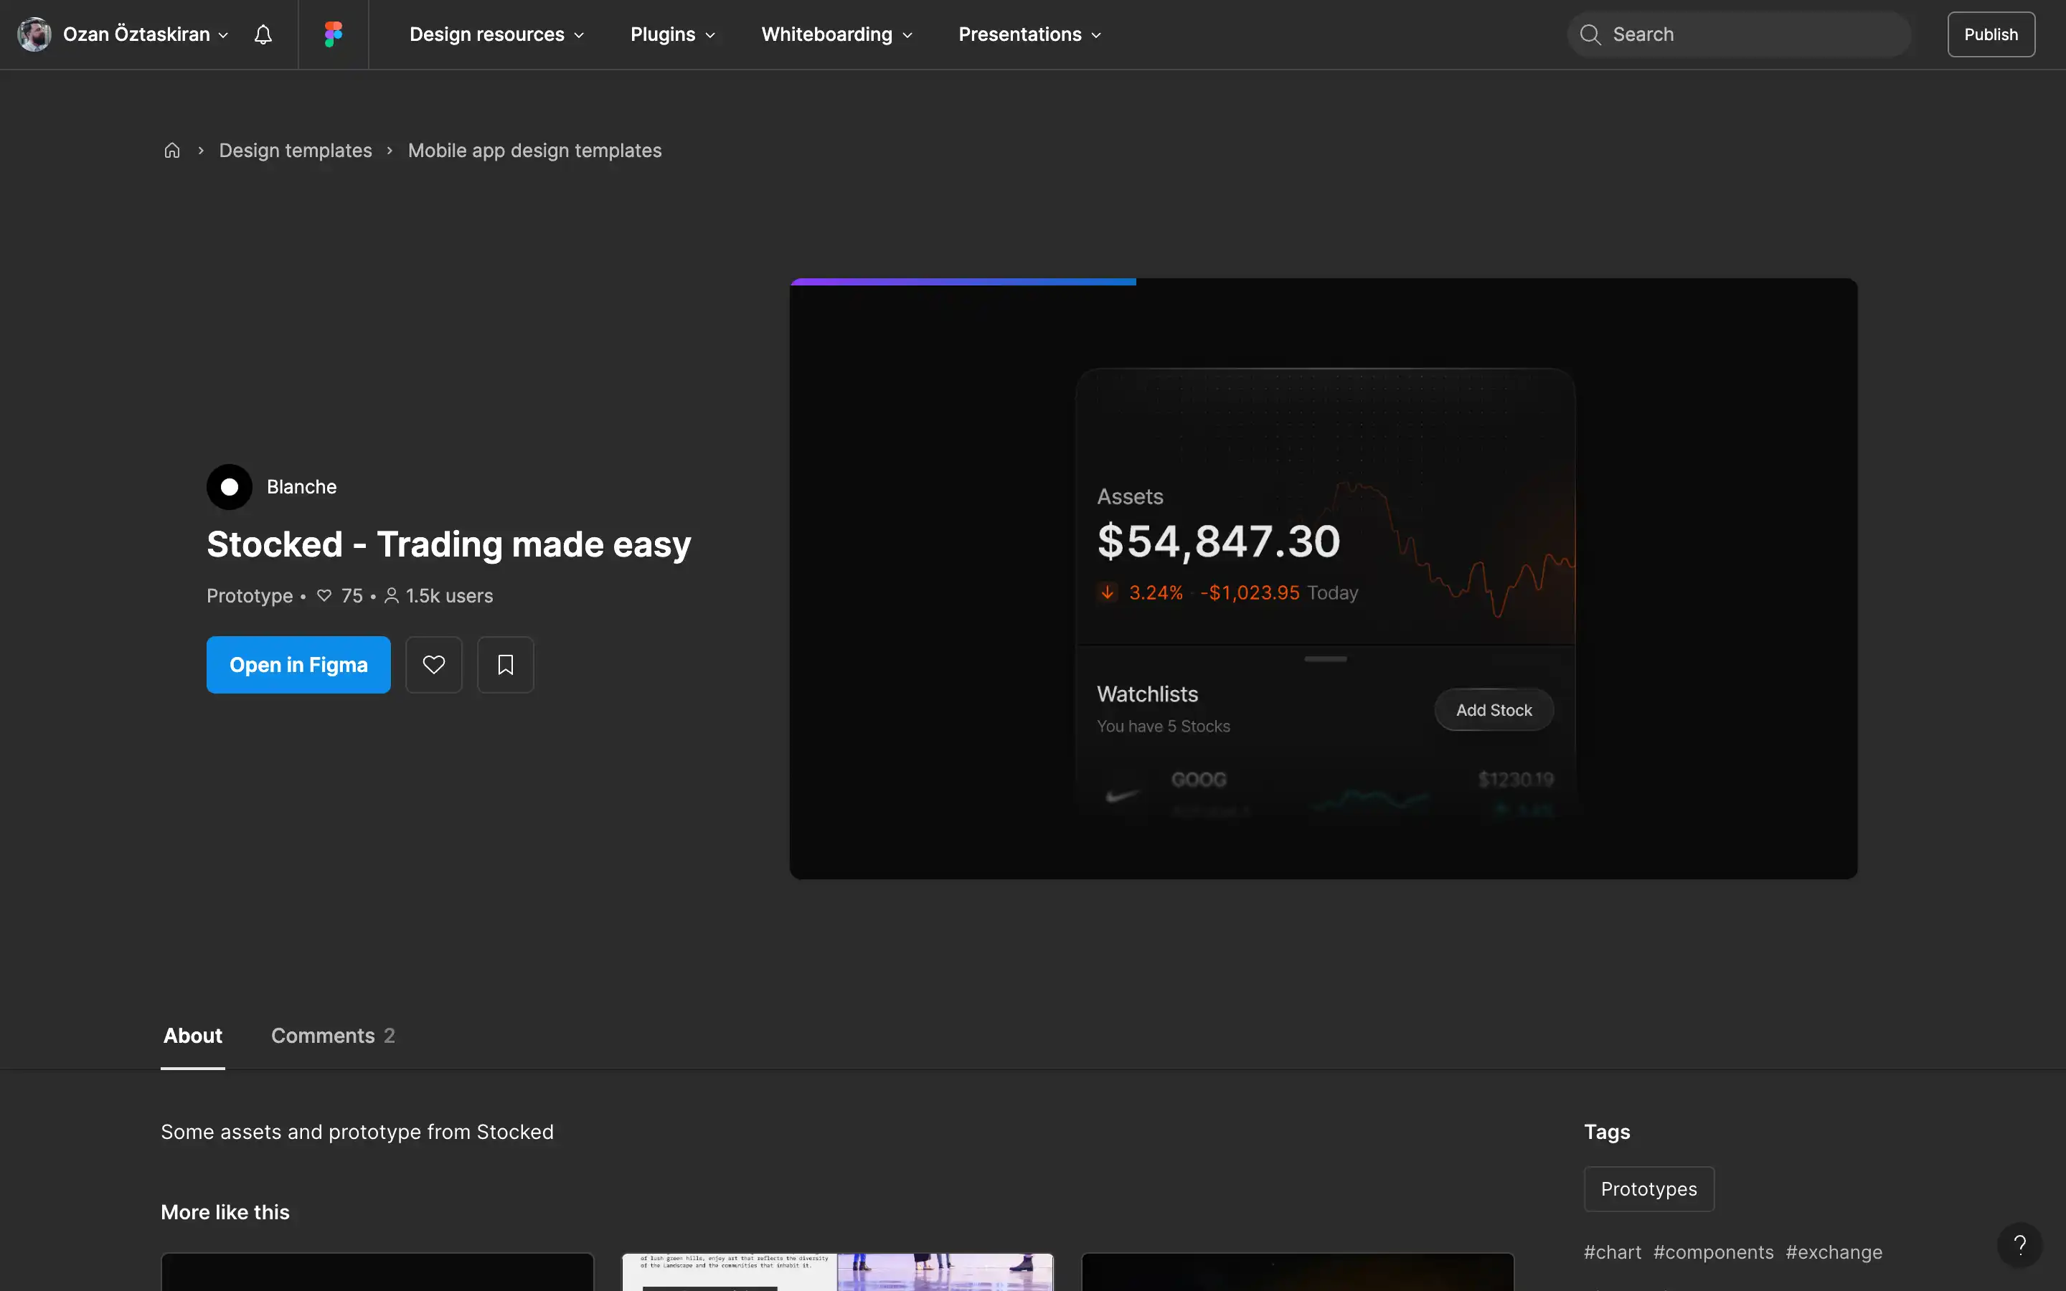This screenshot has width=2066, height=1291.
Task: Open the help question mark button
Action: coord(2019,1245)
